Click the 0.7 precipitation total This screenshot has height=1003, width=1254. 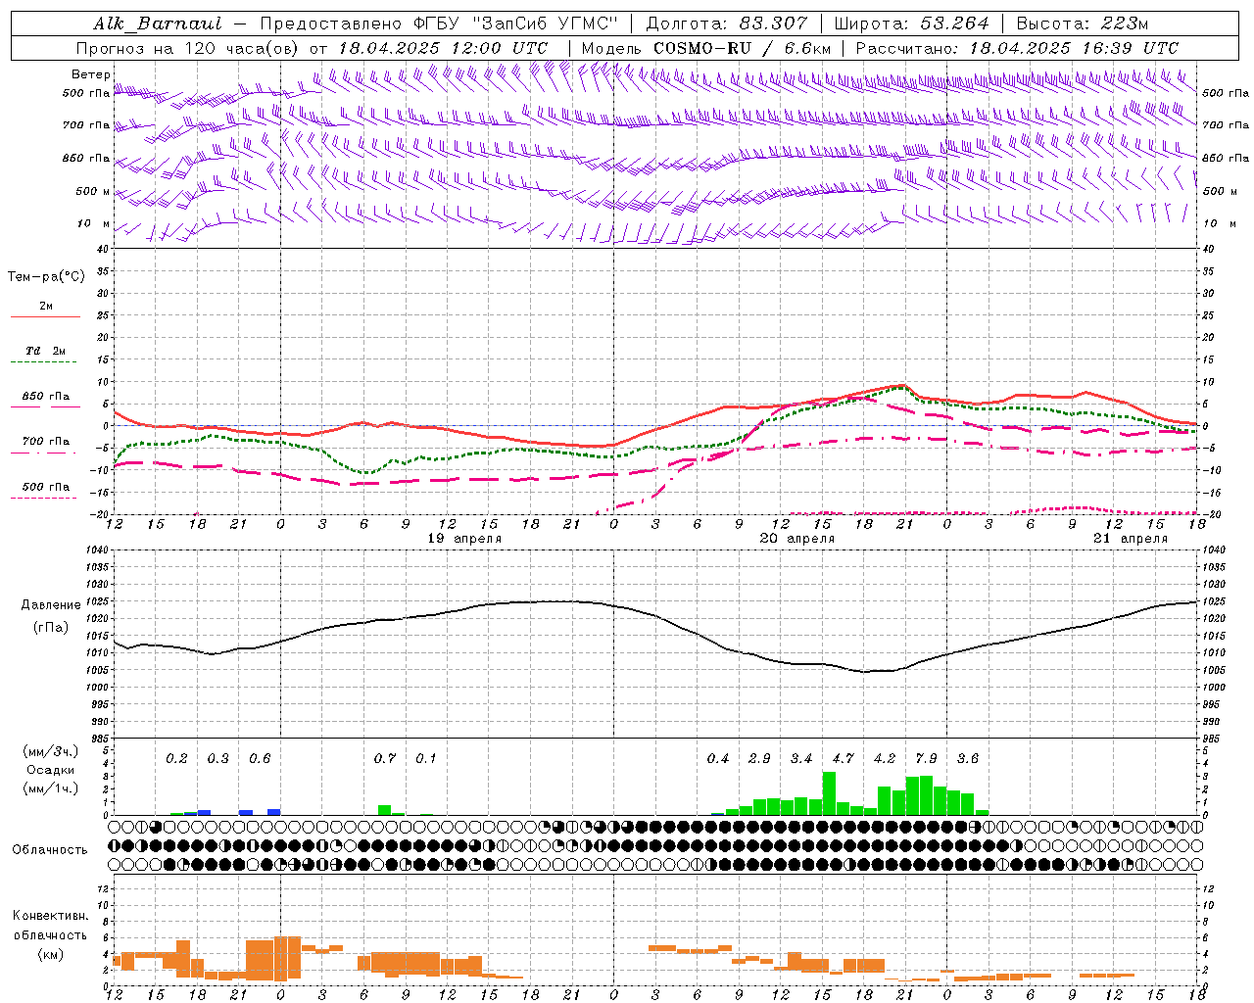coord(385,758)
